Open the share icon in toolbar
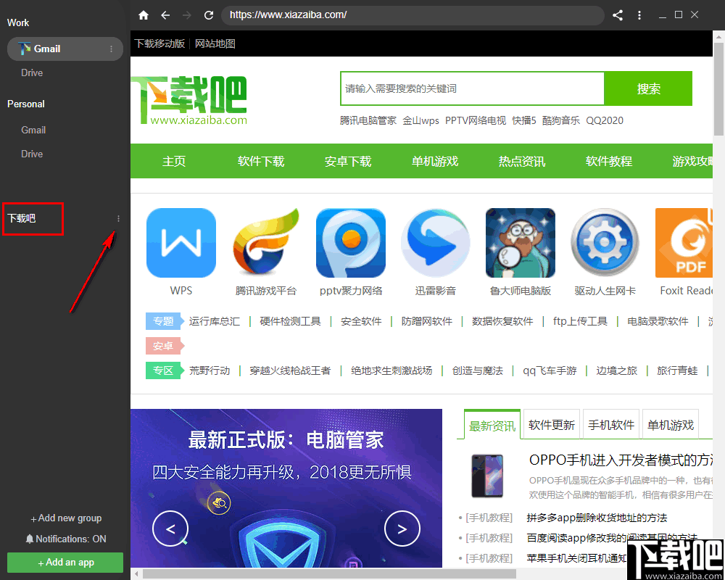The height and width of the screenshot is (580, 725). click(617, 15)
